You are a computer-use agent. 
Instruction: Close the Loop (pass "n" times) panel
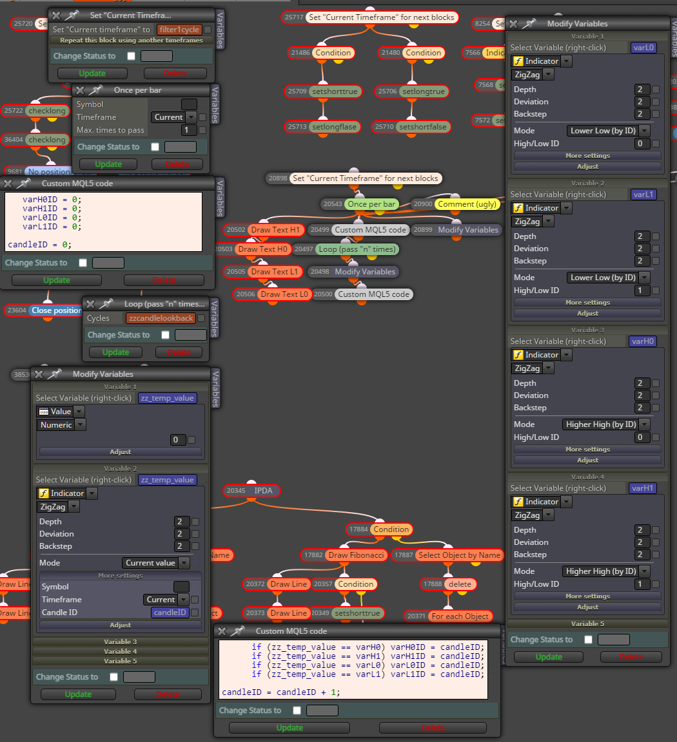[90, 304]
